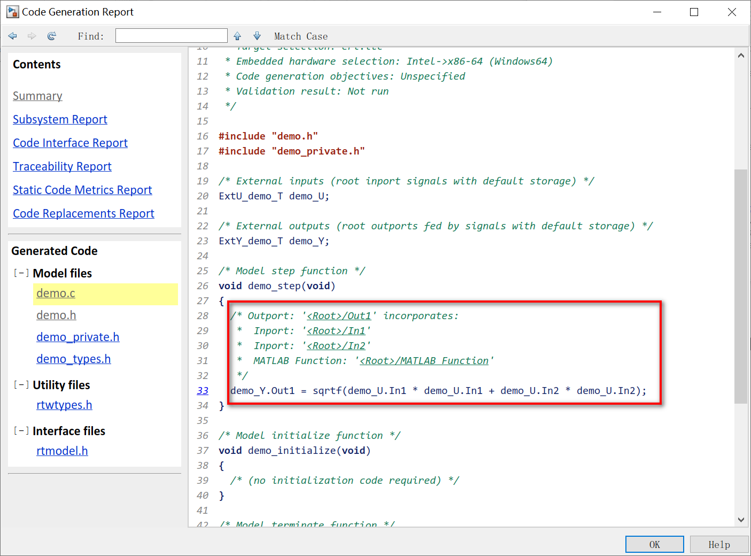This screenshot has height=556, width=751.
Task: Select the demo.c file
Action: pos(56,293)
